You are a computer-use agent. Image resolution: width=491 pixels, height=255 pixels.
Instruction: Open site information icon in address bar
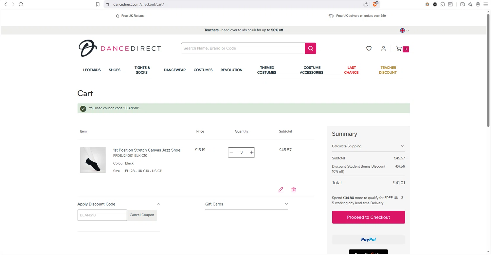point(108,4)
